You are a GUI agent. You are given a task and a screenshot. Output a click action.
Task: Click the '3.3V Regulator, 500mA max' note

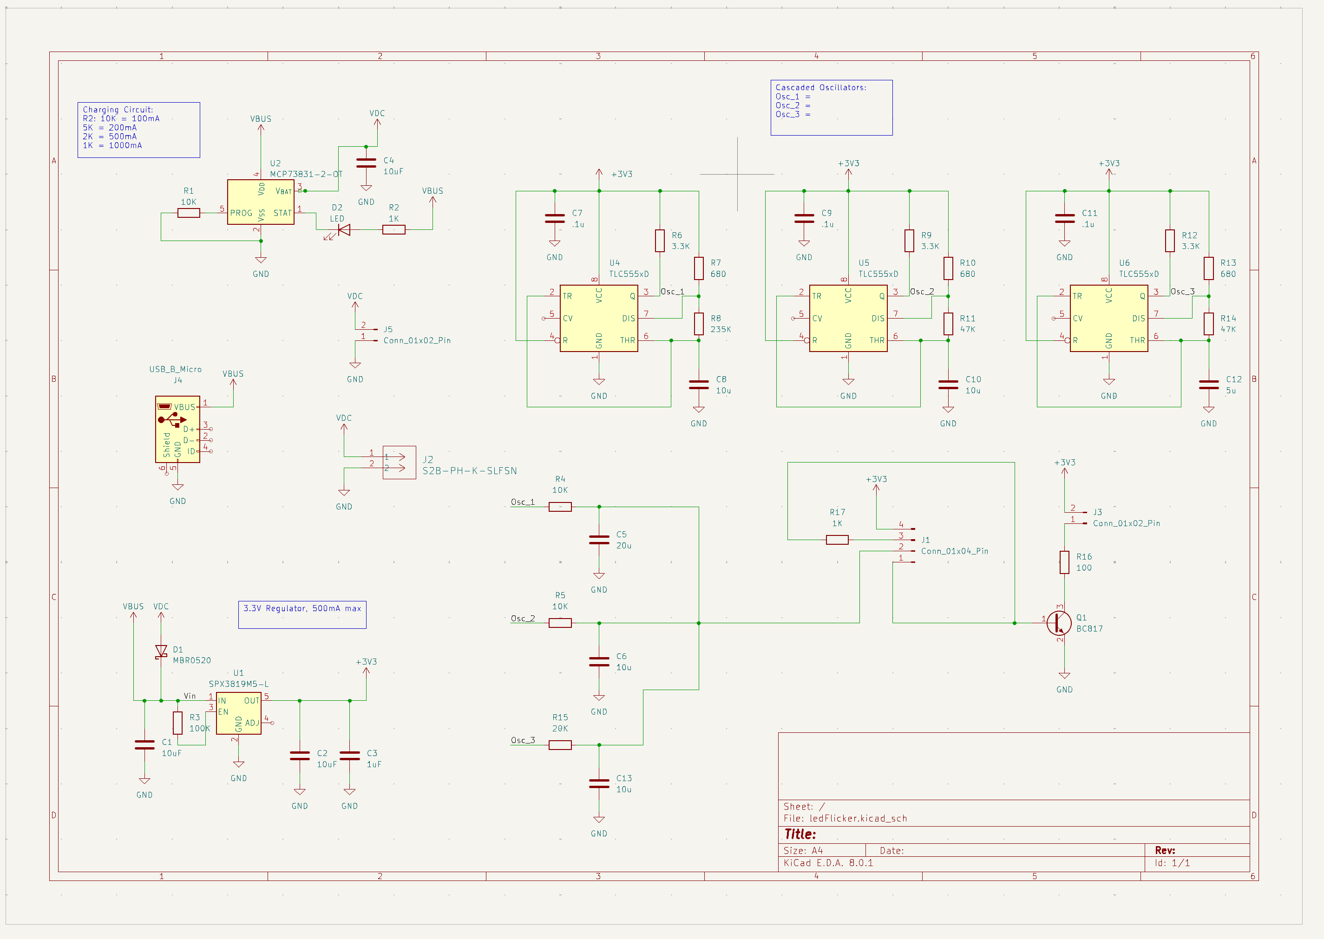pyautogui.click(x=302, y=615)
